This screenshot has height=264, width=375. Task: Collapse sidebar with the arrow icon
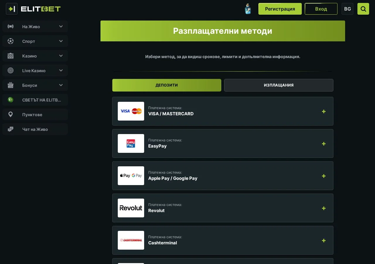[12, 9]
